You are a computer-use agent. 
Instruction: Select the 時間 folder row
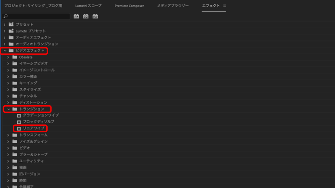(167, 181)
